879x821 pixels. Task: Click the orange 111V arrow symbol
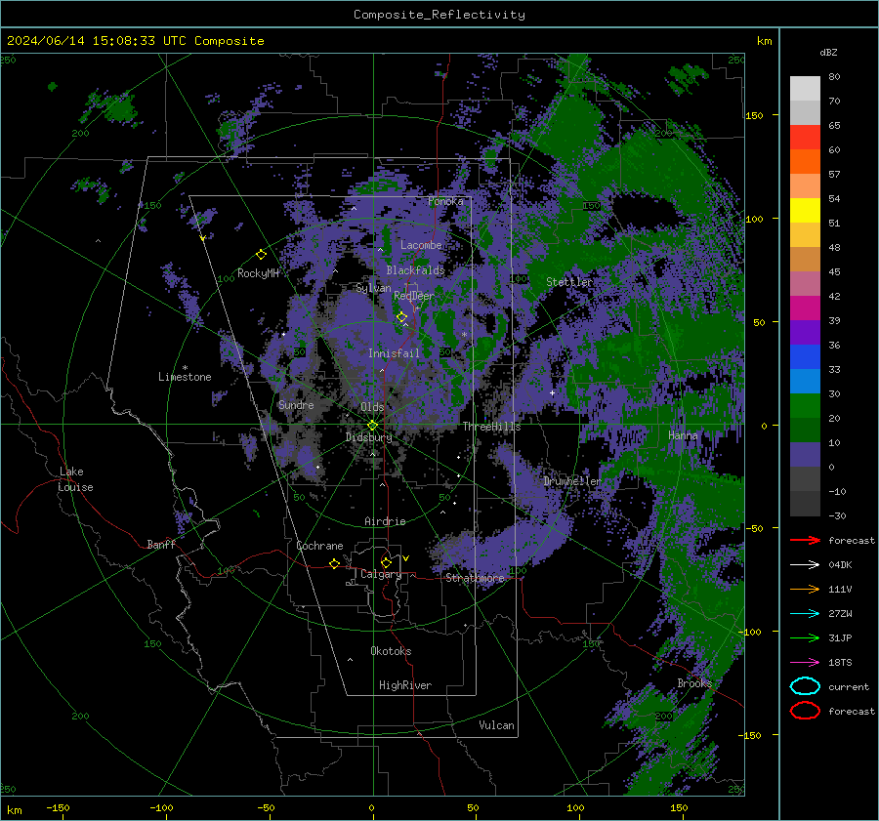(x=805, y=589)
